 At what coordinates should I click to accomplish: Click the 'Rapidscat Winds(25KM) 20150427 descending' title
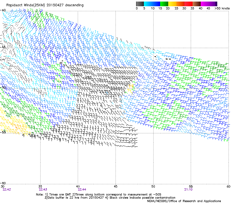tap(45, 5)
